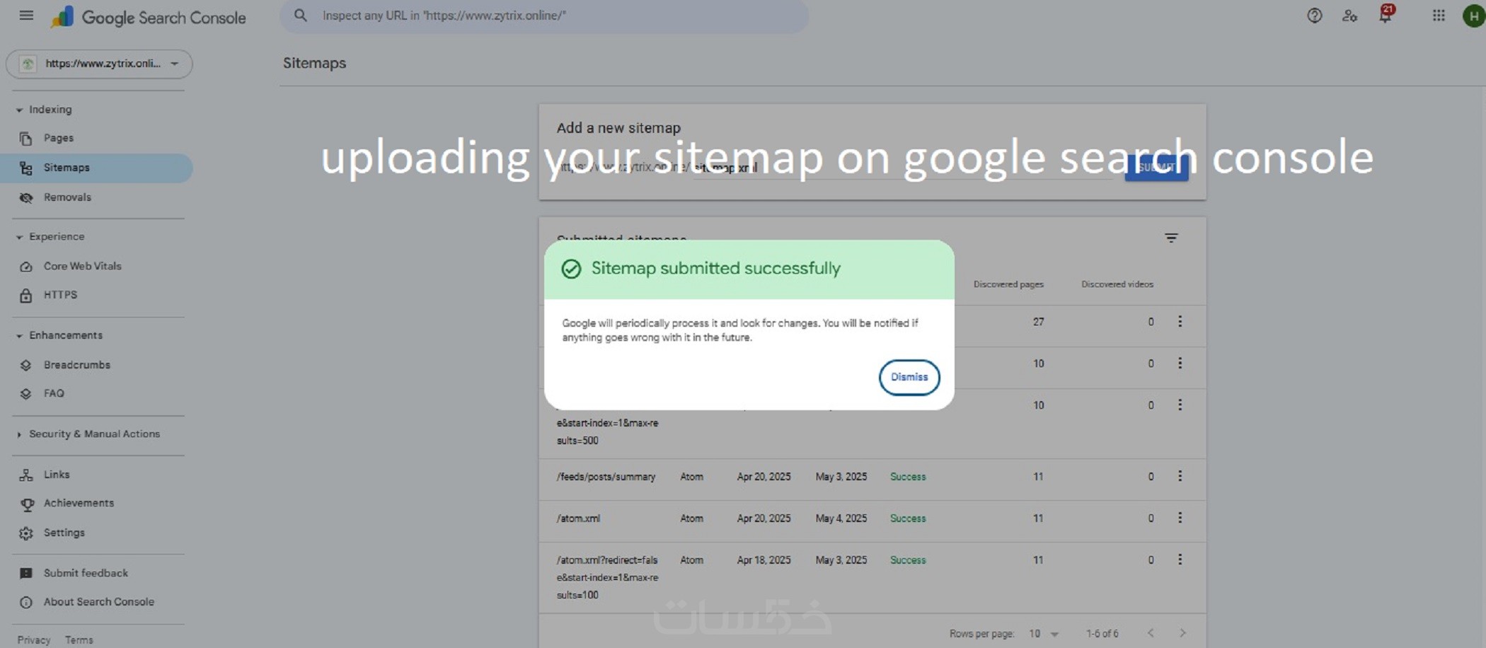The height and width of the screenshot is (648, 1486).
Task: Go to Pages in the sidebar
Action: (58, 138)
